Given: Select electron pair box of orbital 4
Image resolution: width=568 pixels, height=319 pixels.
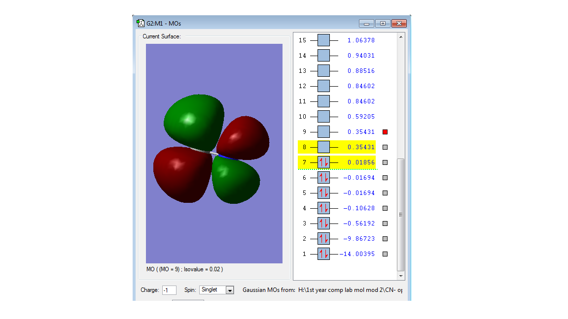Looking at the screenshot, I should (324, 208).
